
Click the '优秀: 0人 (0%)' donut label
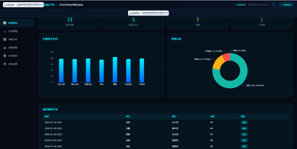239,51
